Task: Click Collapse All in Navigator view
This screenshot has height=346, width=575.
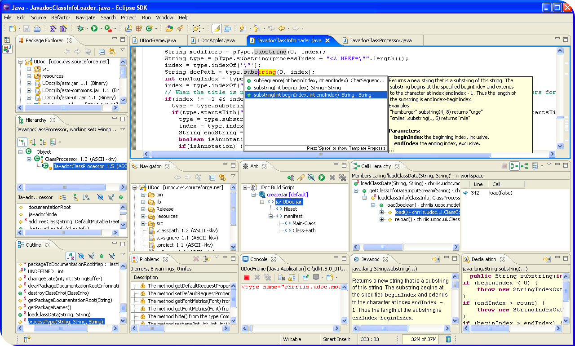Action: 212,177
